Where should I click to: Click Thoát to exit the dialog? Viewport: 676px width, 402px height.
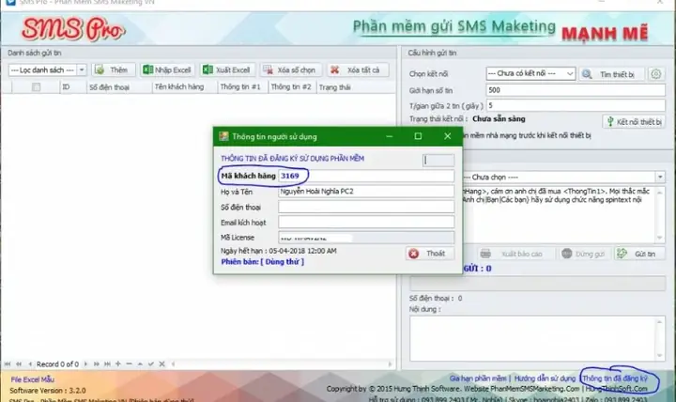pyautogui.click(x=429, y=254)
